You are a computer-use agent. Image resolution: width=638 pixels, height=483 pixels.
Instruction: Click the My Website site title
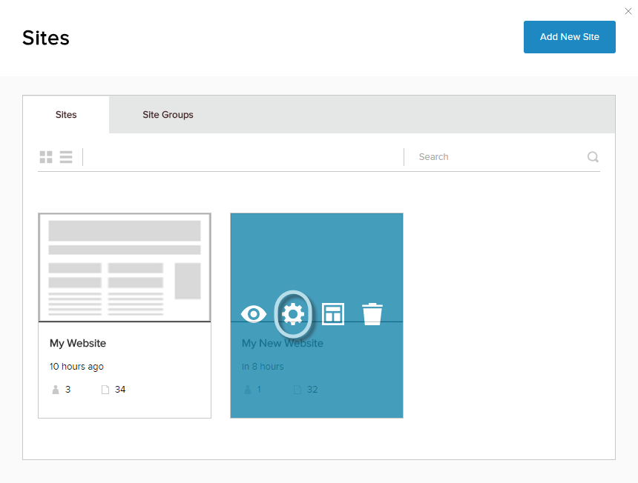[78, 343]
